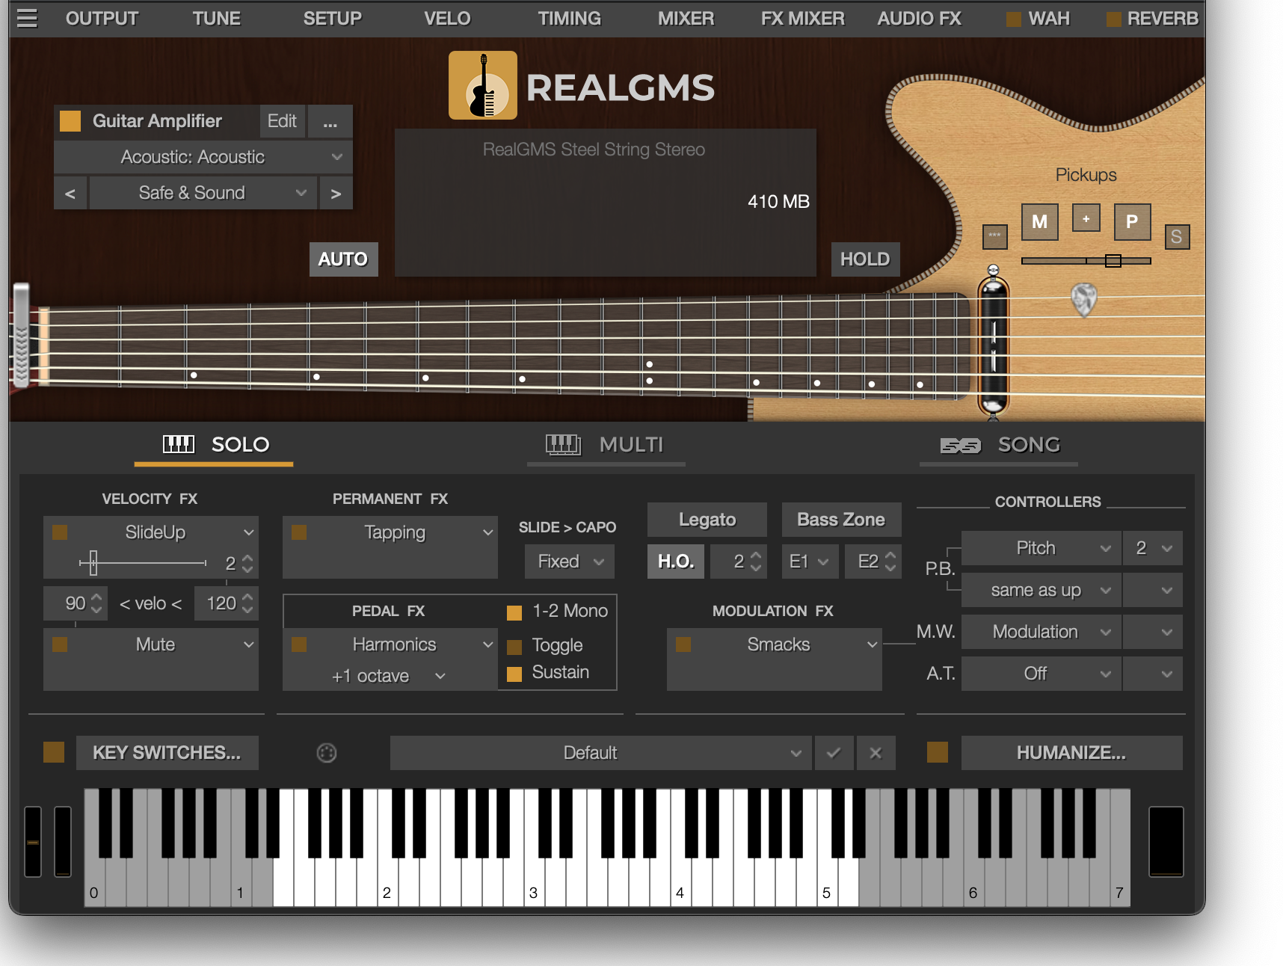The height and width of the screenshot is (966, 1283).
Task: Select the Sustain pedal mode
Action: point(514,674)
